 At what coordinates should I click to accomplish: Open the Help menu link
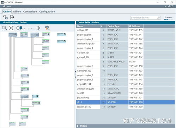(169, 6)
